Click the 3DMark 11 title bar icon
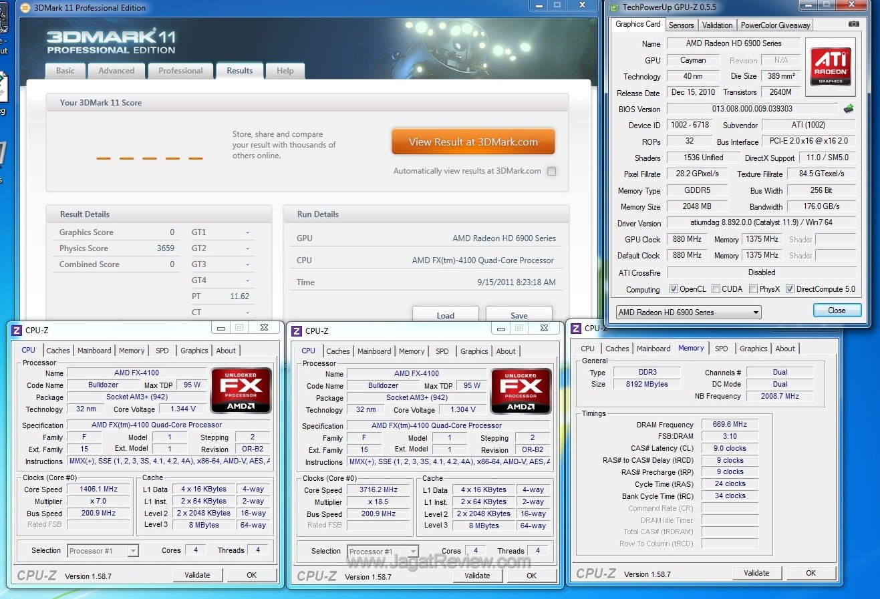 tap(25, 8)
